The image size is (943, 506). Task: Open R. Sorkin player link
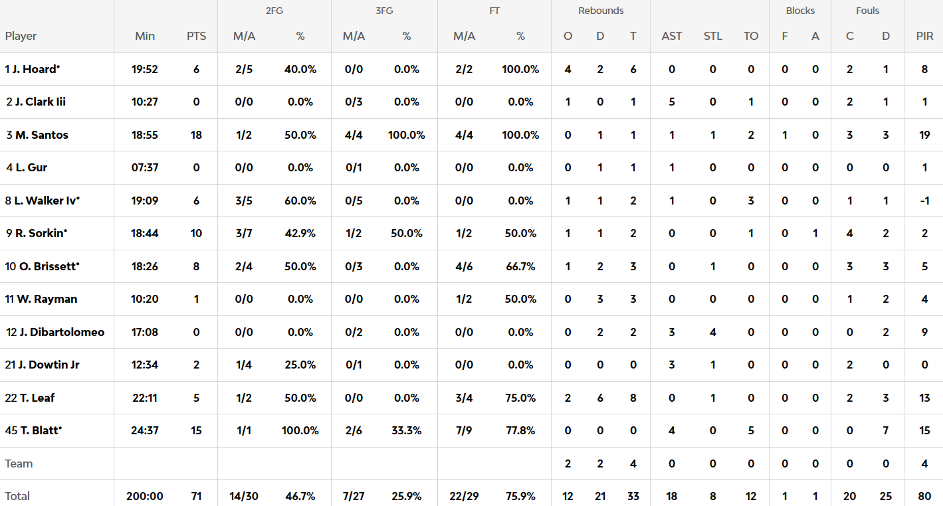point(41,233)
